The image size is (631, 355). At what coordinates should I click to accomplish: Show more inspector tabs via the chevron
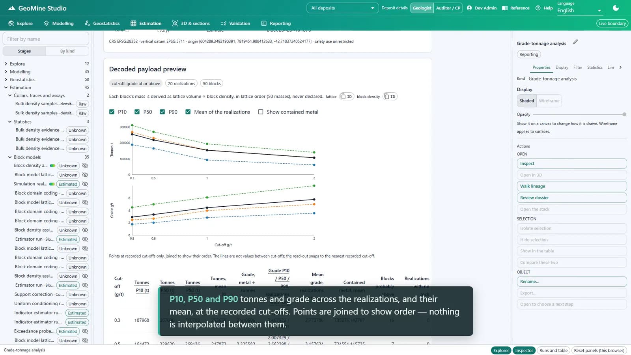pyautogui.click(x=620, y=67)
